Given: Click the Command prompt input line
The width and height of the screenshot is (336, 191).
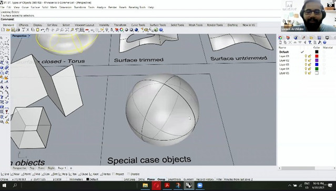Looking at the screenshot, I should [x=140, y=19].
